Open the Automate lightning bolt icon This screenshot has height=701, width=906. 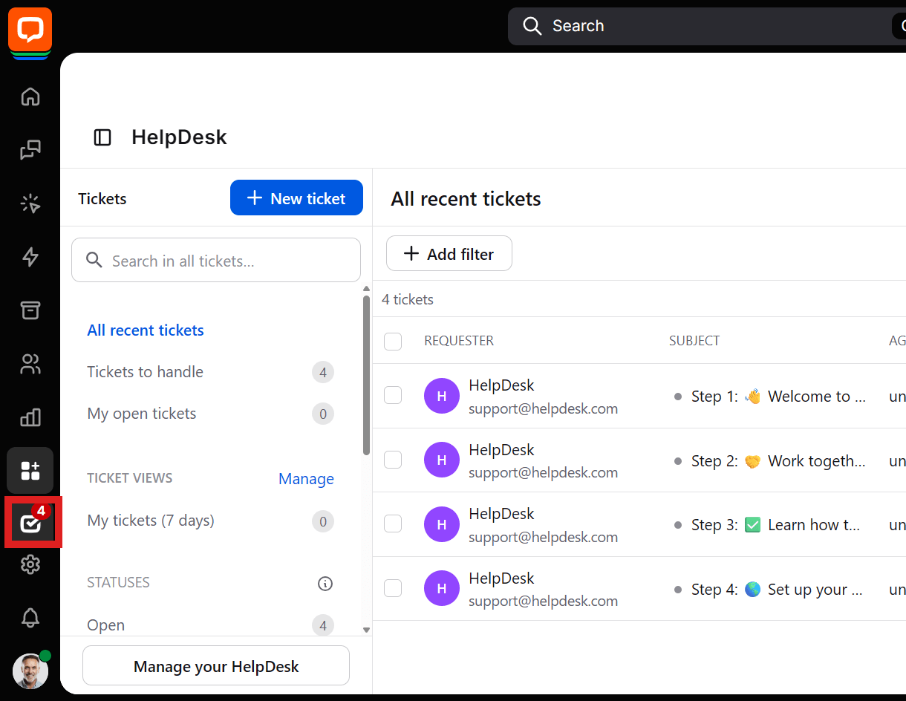(30, 257)
